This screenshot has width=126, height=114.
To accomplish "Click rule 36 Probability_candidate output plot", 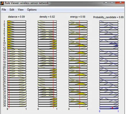I will click(109, 106).
